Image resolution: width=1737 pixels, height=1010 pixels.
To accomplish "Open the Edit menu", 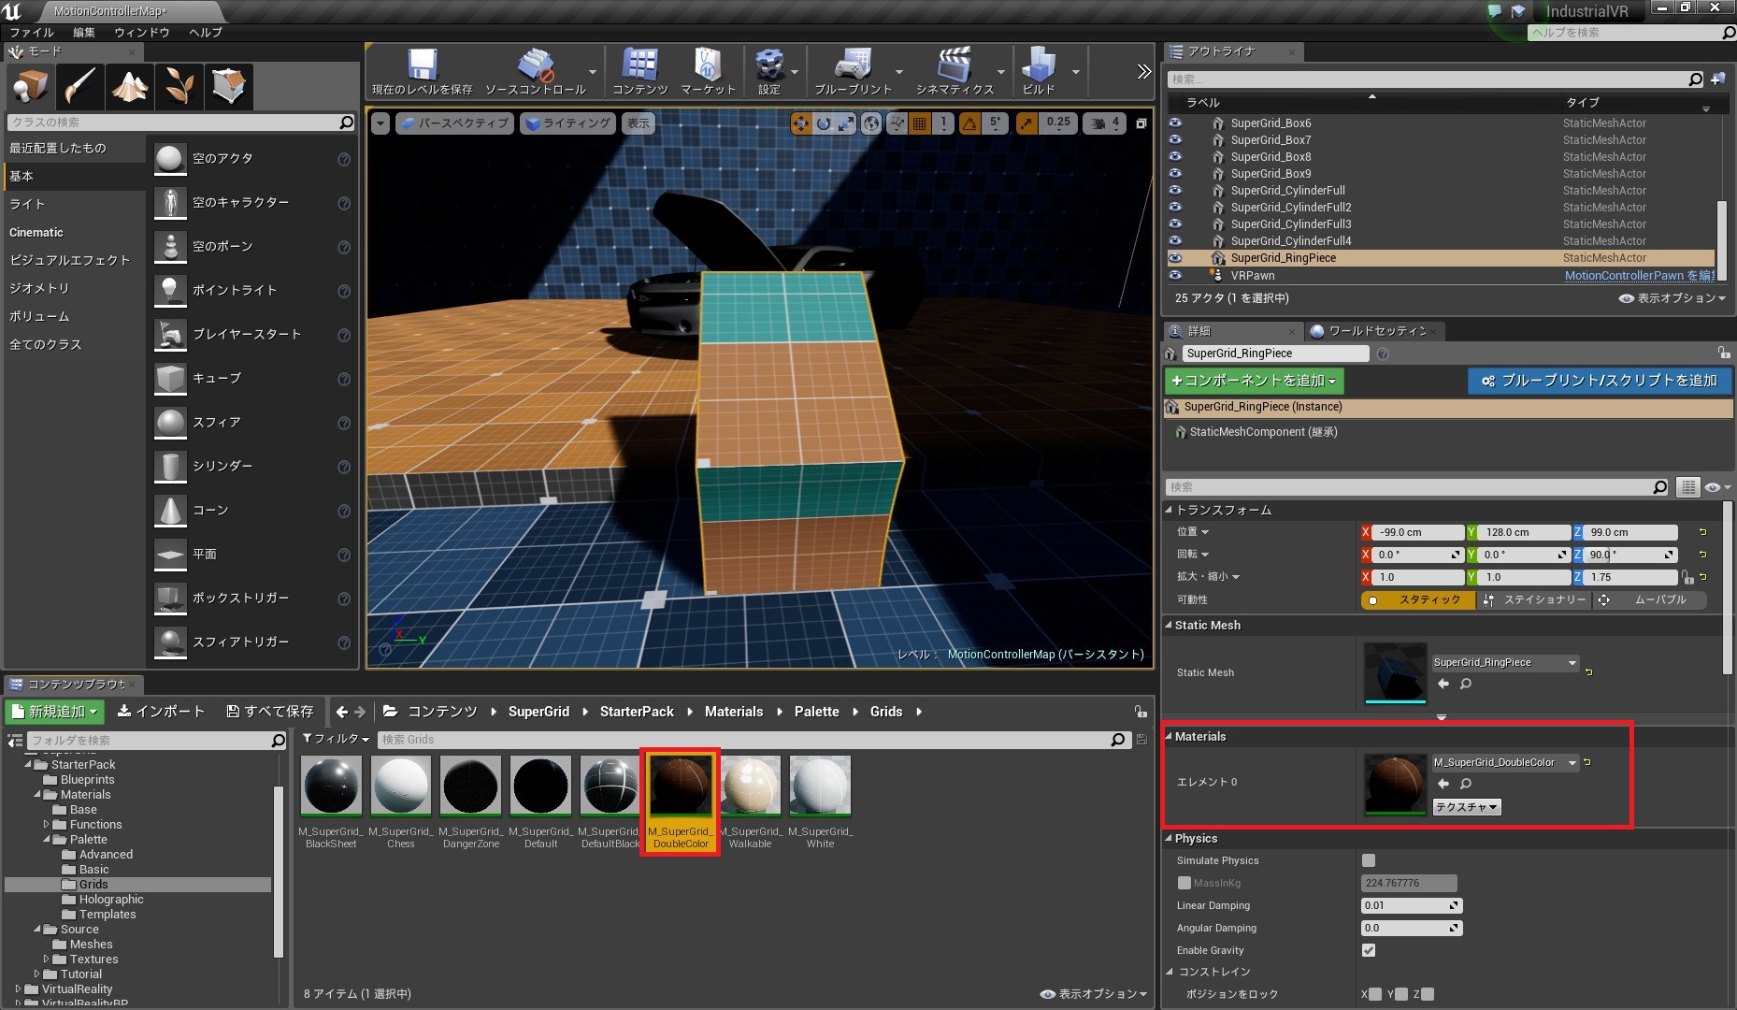I will [84, 32].
